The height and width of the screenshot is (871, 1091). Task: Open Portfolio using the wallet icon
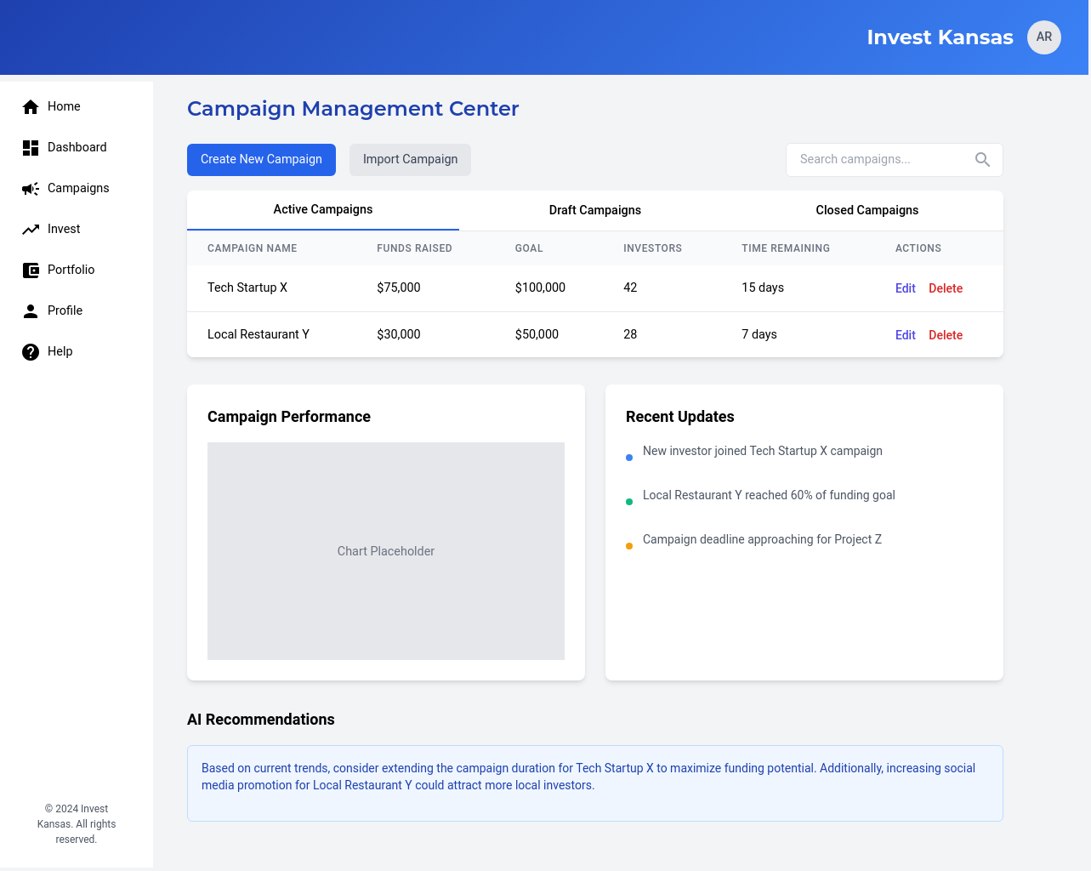31,270
